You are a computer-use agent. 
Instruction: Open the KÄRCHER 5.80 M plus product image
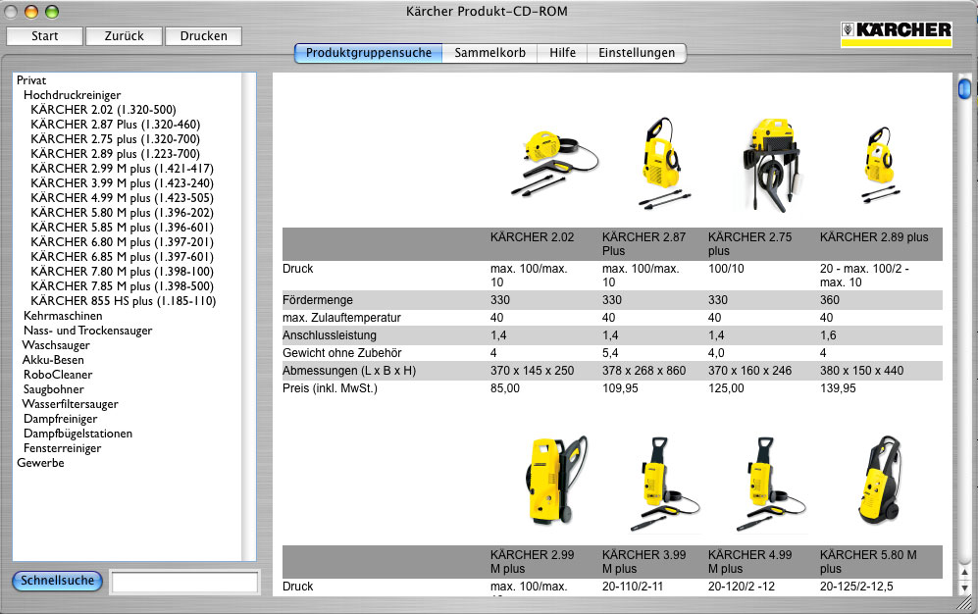(880, 479)
